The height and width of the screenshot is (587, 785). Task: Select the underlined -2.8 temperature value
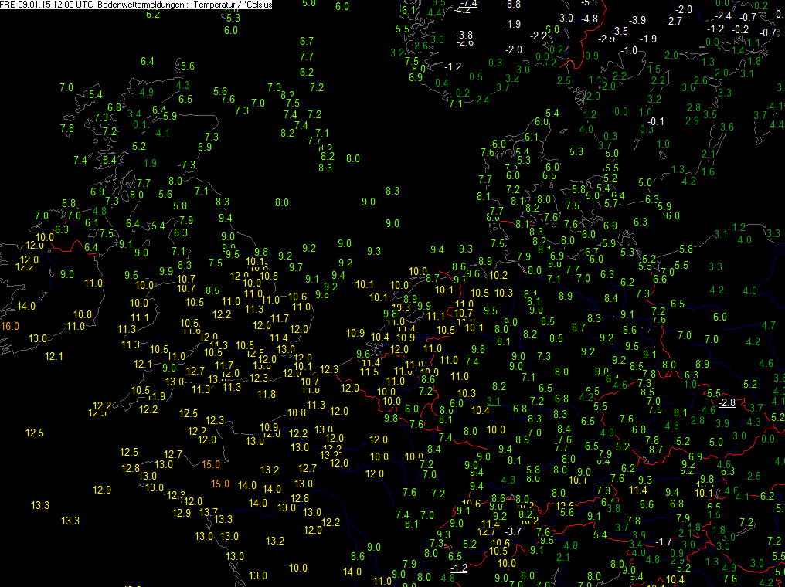(727, 403)
